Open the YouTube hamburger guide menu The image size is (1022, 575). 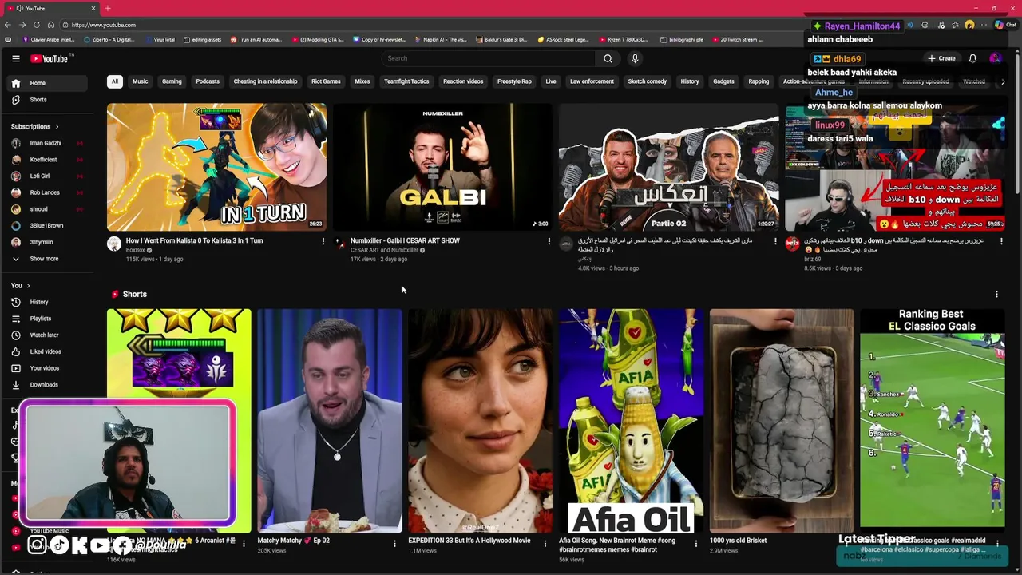[15, 58]
